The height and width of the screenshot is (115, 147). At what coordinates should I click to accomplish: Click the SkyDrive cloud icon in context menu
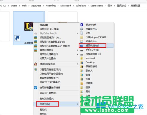point(36,34)
